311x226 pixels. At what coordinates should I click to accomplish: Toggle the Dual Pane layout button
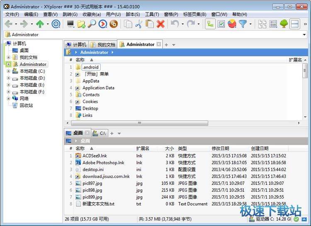[x=295, y=24]
